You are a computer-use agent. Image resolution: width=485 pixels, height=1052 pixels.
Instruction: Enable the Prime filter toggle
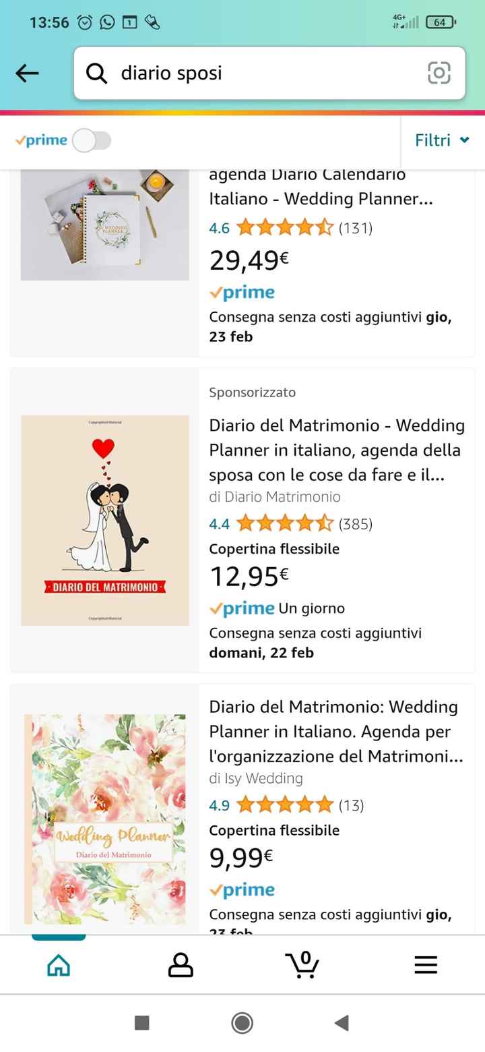(91, 140)
